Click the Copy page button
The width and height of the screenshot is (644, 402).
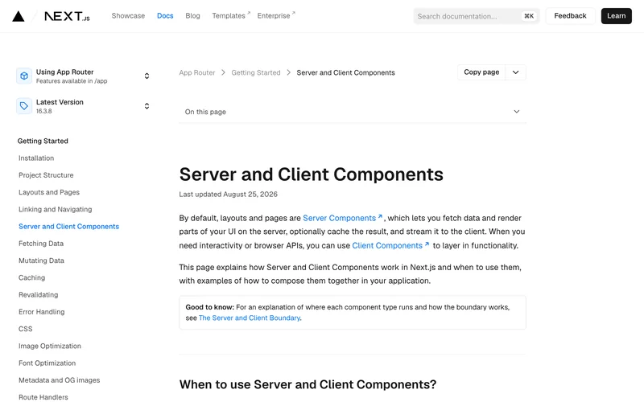pyautogui.click(x=481, y=72)
